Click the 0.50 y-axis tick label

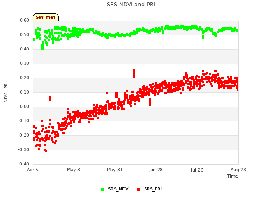pyautogui.click(x=24, y=35)
